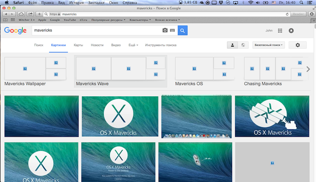Image resolution: width=316 pixels, height=182 pixels.
Task: Add a bookmark with the plus button
Action: coord(39,14)
